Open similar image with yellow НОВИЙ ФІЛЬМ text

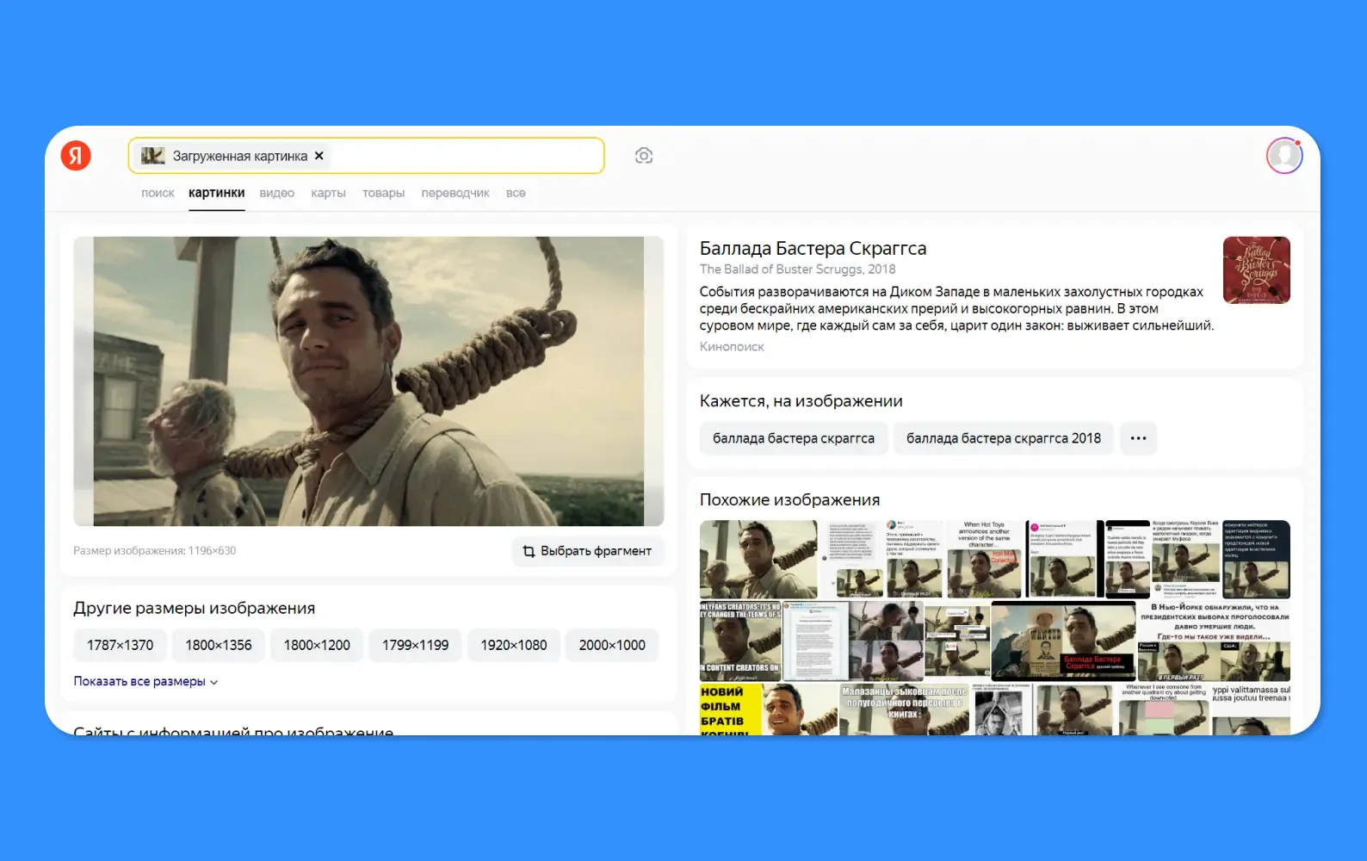(768, 709)
